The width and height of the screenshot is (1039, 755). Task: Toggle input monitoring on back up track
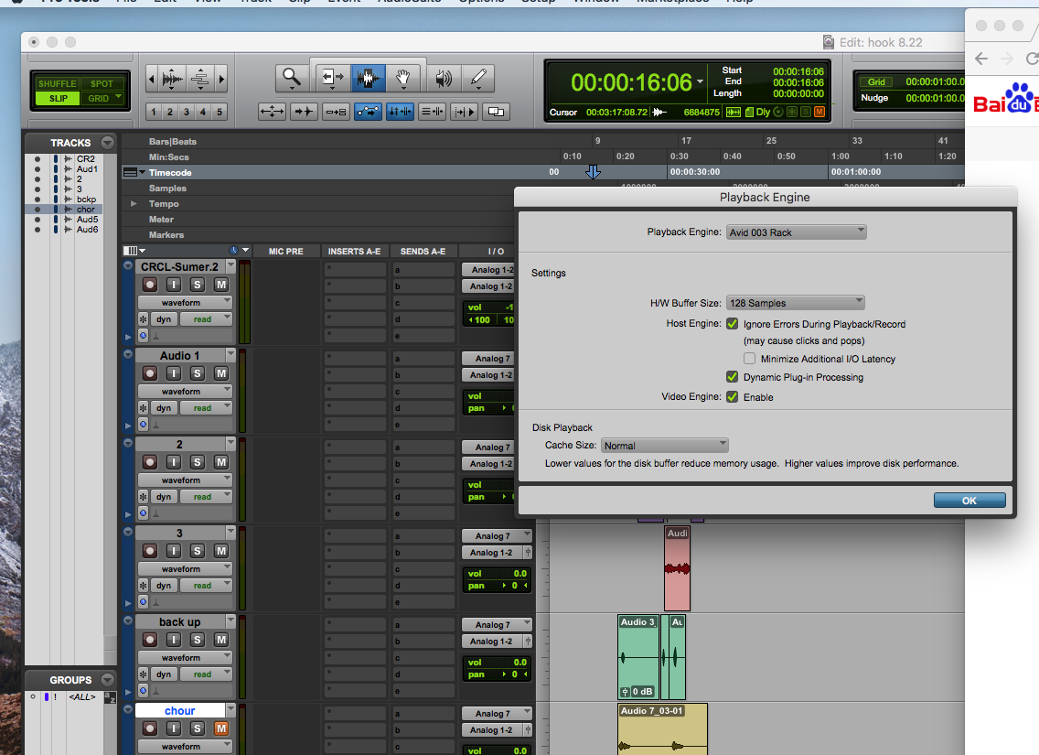[x=174, y=640]
